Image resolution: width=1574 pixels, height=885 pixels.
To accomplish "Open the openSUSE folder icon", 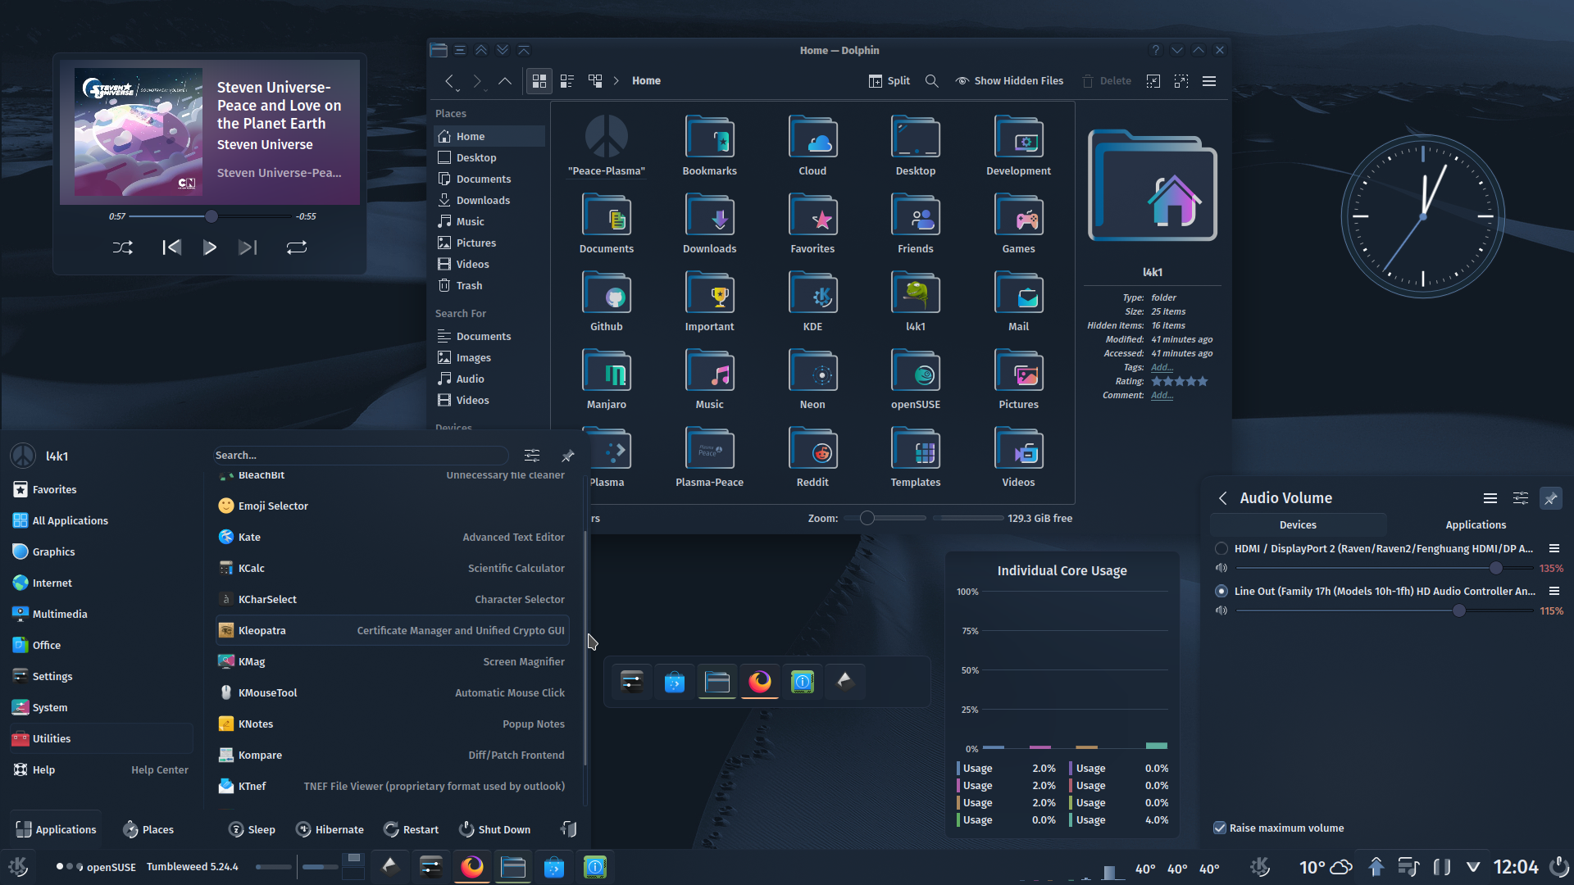I will (x=916, y=373).
